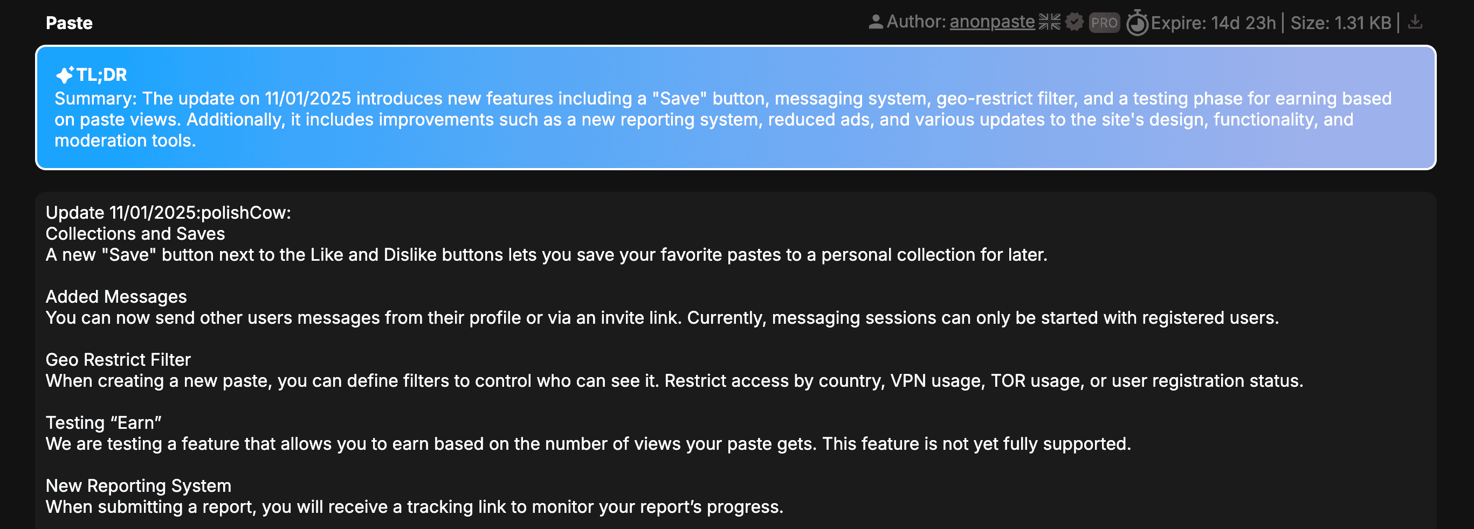1474x529 pixels.
Task: Click the TL;DR sparkle icon
Action: [65, 74]
